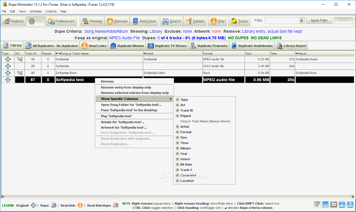Sort by the Size column header

257,53
